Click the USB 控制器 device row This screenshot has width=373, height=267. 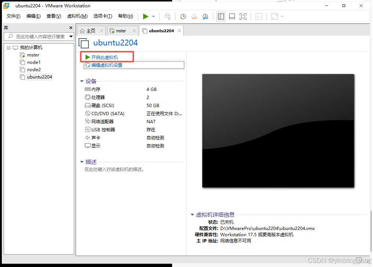[x=133, y=130]
